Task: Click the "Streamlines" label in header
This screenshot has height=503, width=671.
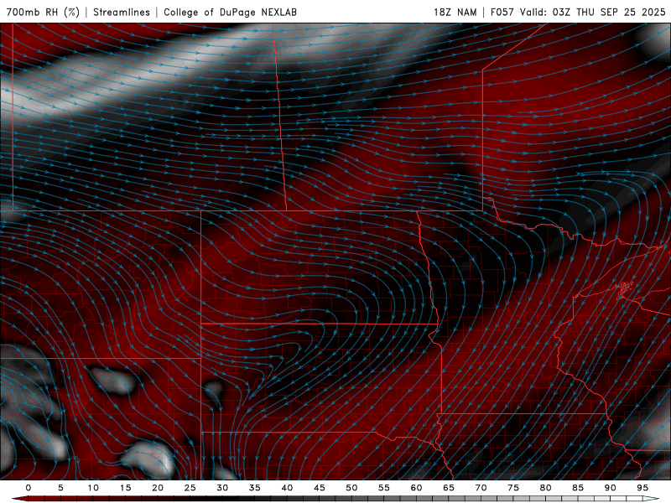Action: 122,12
